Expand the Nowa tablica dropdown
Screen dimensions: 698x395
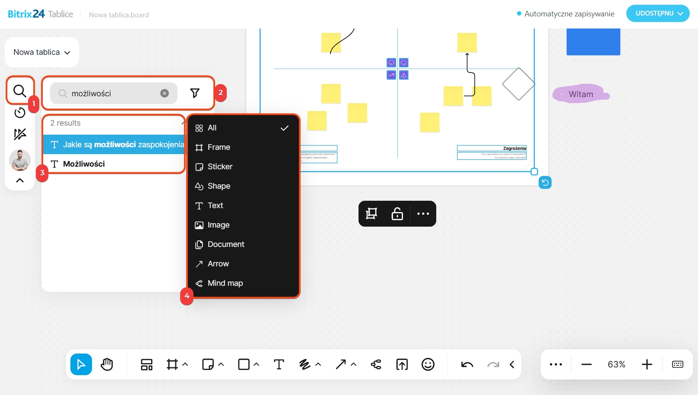[42, 52]
